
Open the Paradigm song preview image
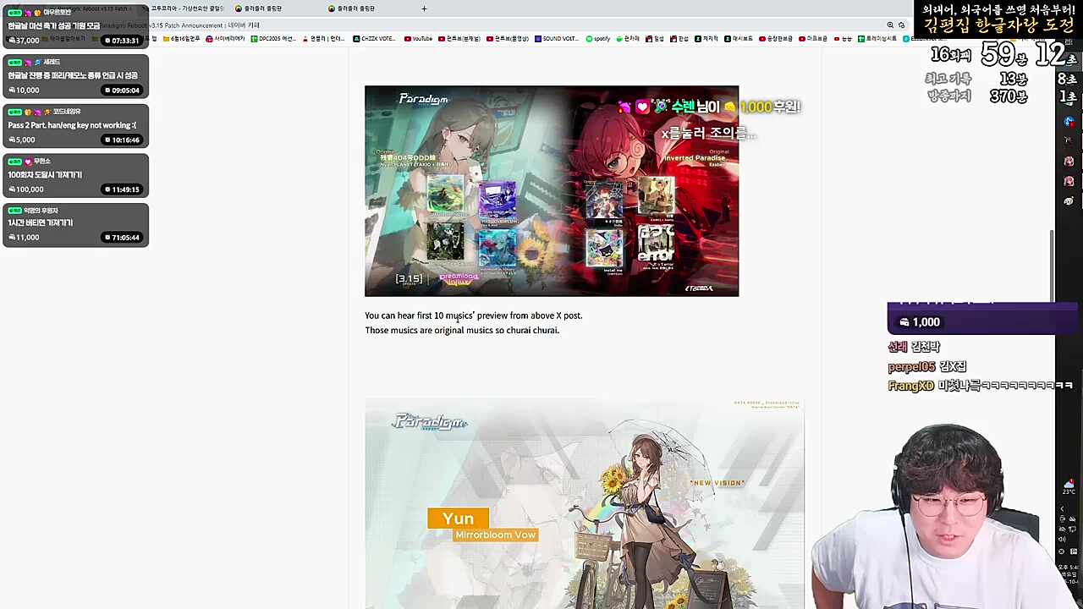click(x=551, y=191)
